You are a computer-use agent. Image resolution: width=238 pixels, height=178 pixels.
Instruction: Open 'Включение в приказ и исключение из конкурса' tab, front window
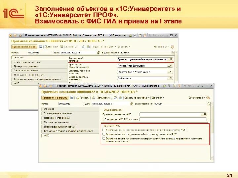coord(70,131)
